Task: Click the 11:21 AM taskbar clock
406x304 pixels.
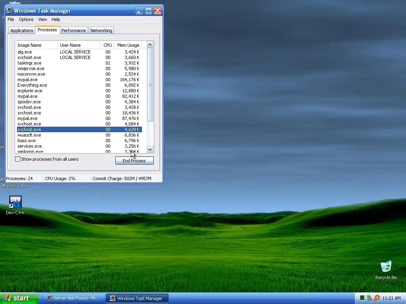Action: coord(391,298)
